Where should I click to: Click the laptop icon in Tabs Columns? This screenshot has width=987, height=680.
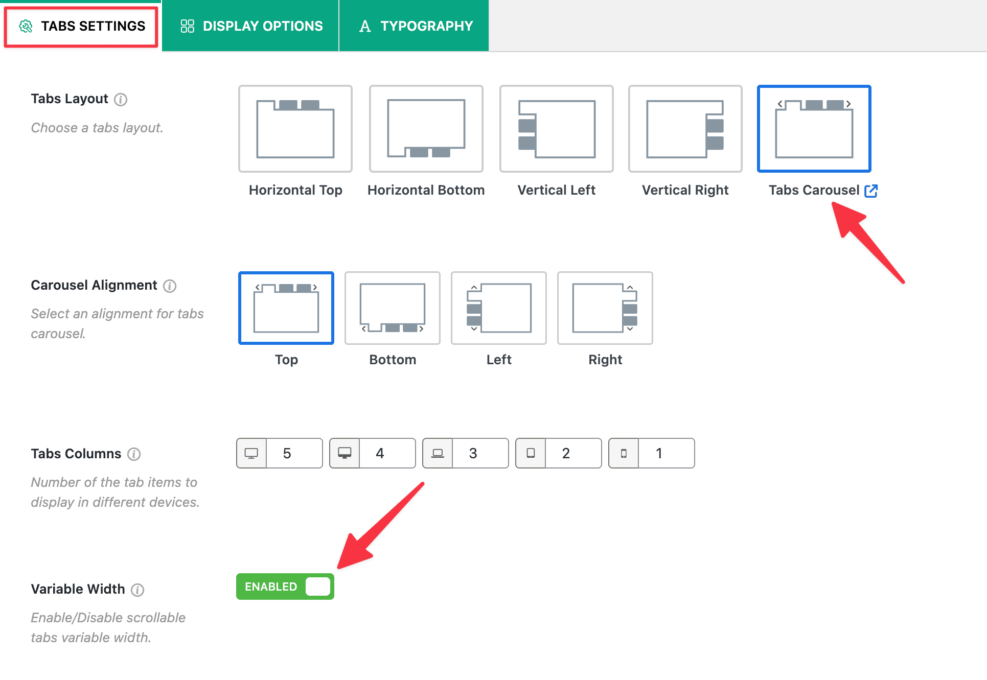click(438, 453)
